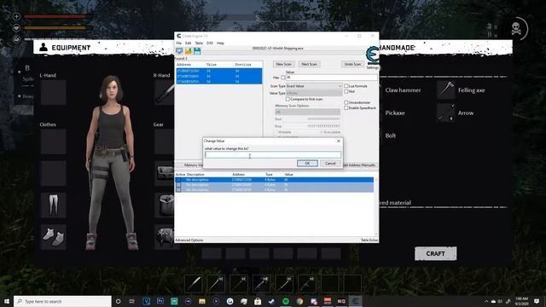Open Photoshop from the taskbar

(x=160, y=301)
